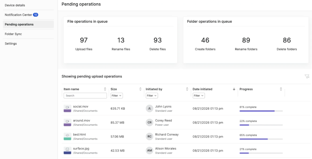Image resolution: width=312 pixels, height=159 pixels.
Task: Open the Date initiated Filter dropdown
Action: [x=199, y=96]
